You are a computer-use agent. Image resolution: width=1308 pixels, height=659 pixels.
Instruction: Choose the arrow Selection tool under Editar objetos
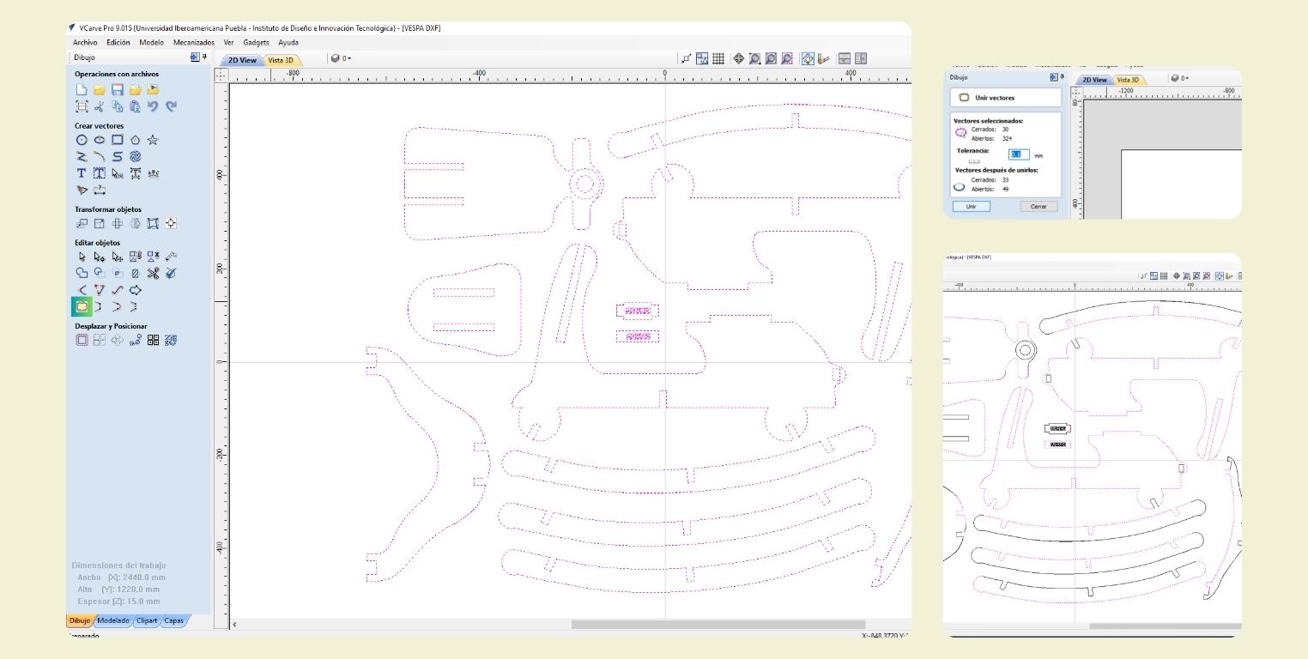[x=82, y=257]
